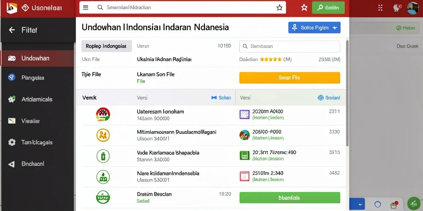Click the round icon beside 206l00-F000
The image size is (423, 211).
245,135
